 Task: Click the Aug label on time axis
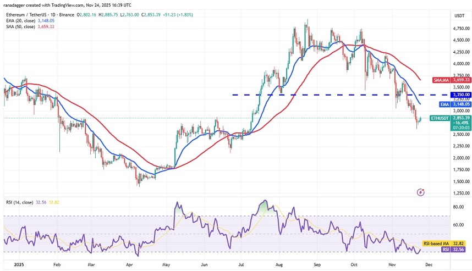coord(279,263)
